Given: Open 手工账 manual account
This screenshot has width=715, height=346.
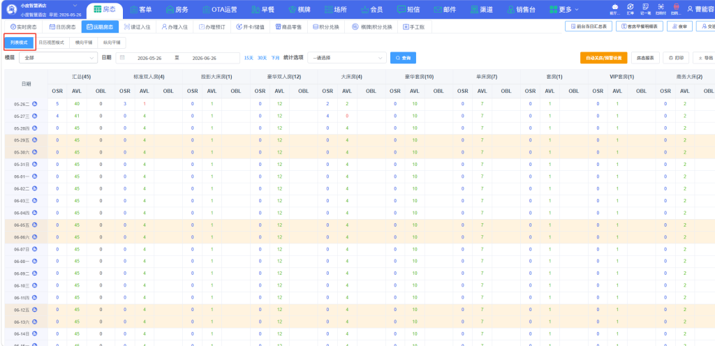Looking at the screenshot, I should (x=415, y=27).
